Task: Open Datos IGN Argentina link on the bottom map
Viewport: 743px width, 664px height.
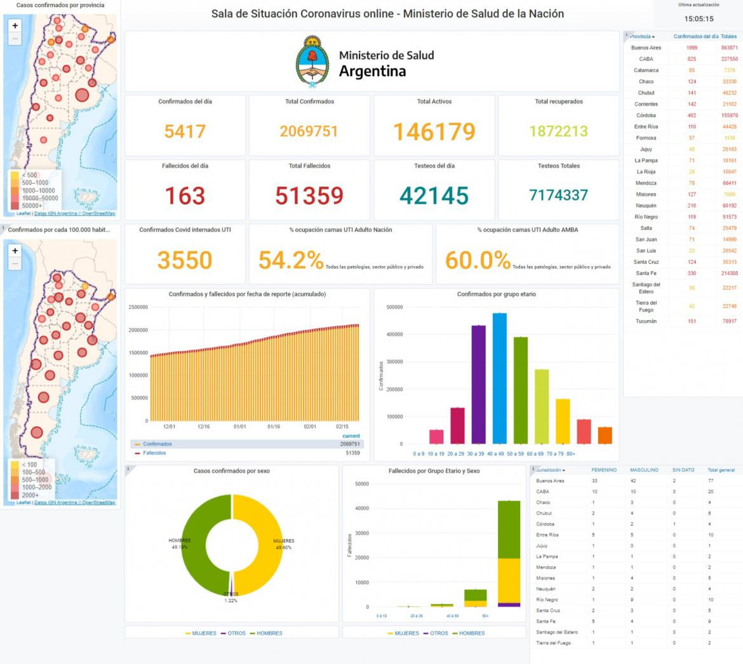Action: 55,503
